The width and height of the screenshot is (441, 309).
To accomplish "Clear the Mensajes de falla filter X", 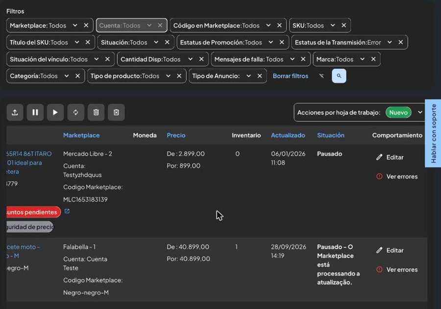I will (303, 59).
